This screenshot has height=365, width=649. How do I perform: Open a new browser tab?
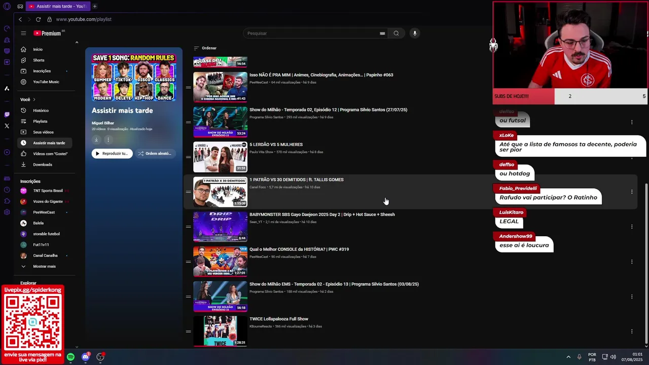coord(94,6)
